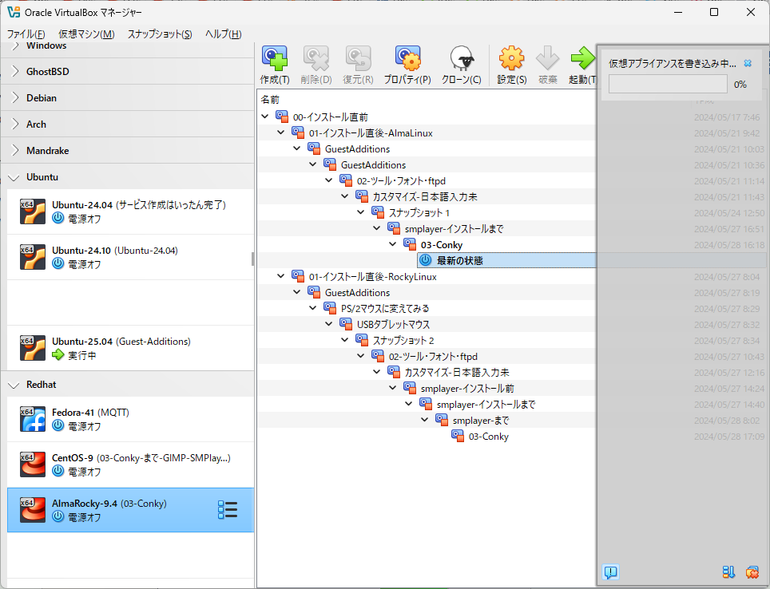Click the notification center exclamation icon

pyautogui.click(x=610, y=571)
